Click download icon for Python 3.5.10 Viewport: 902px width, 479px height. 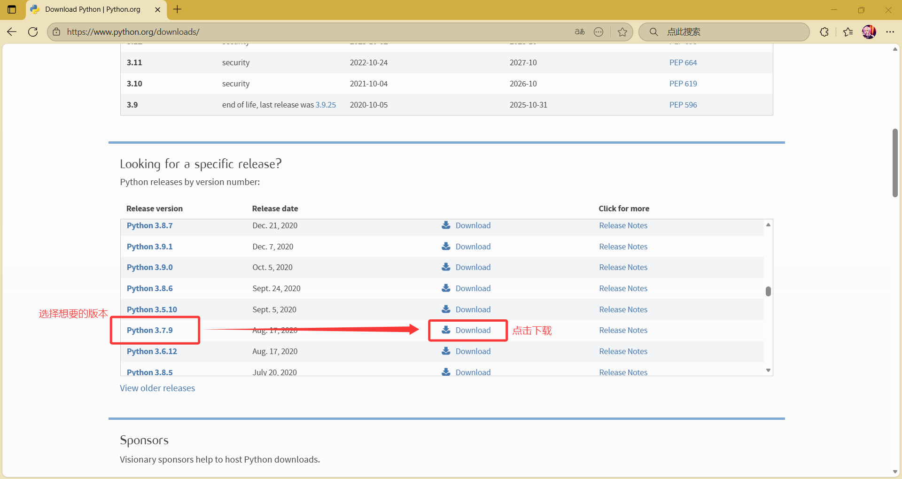(446, 309)
